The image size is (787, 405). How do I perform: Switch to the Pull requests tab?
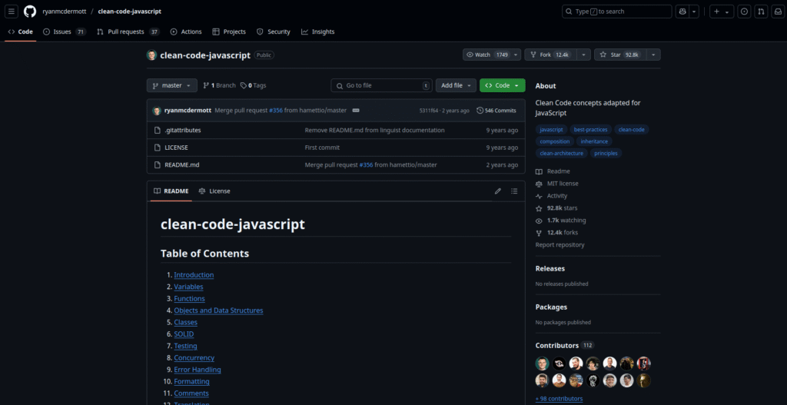(x=128, y=32)
